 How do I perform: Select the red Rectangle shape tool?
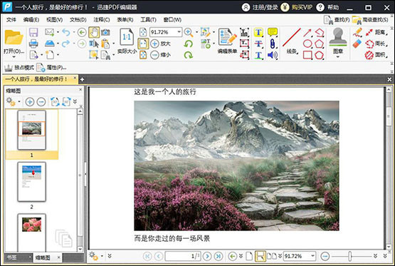pos(307,55)
